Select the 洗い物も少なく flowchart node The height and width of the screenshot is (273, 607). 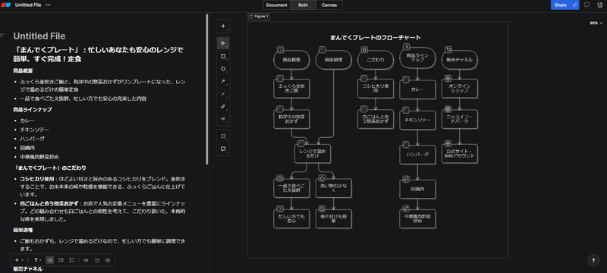333,188
